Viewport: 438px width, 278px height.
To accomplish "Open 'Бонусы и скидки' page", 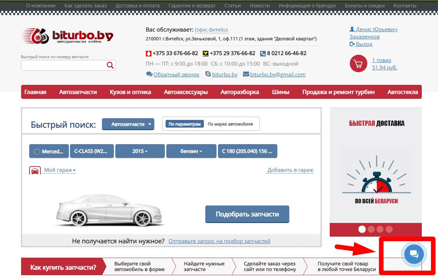I will tap(365, 6).
